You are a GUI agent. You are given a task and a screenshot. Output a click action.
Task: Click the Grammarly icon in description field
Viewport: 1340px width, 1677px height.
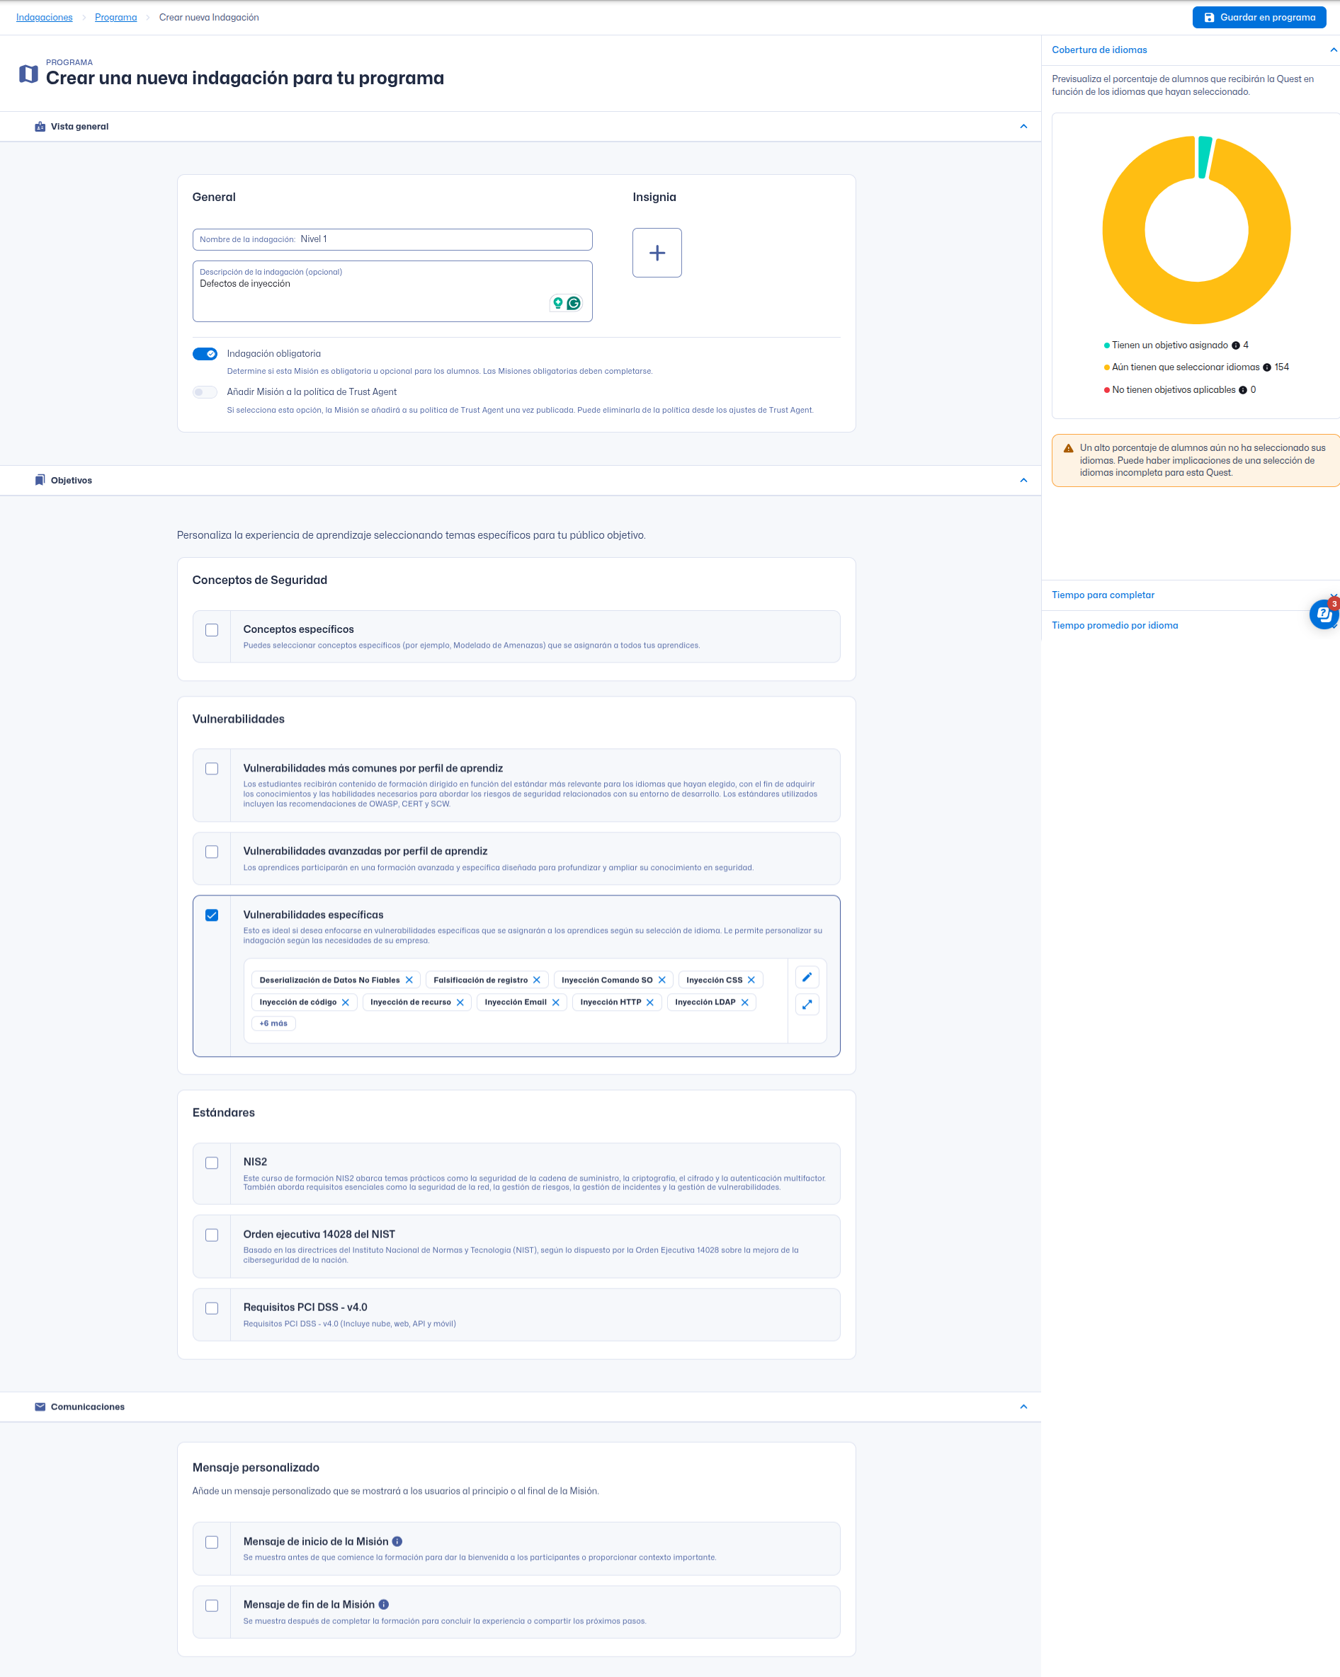coord(574,304)
